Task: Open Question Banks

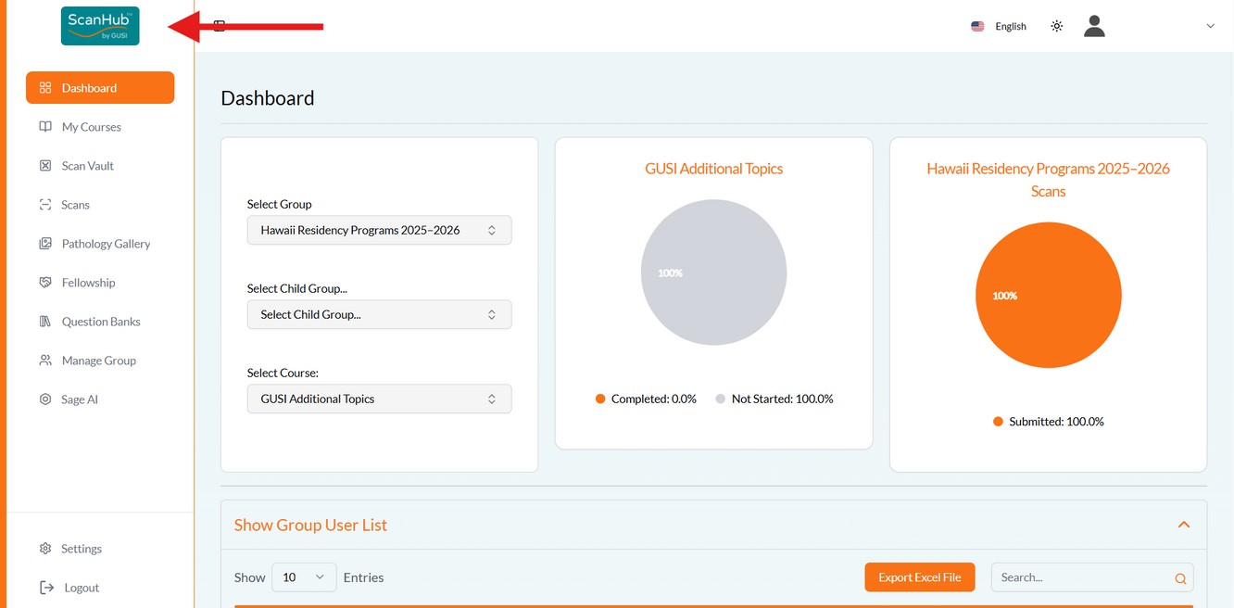Action: 100,322
